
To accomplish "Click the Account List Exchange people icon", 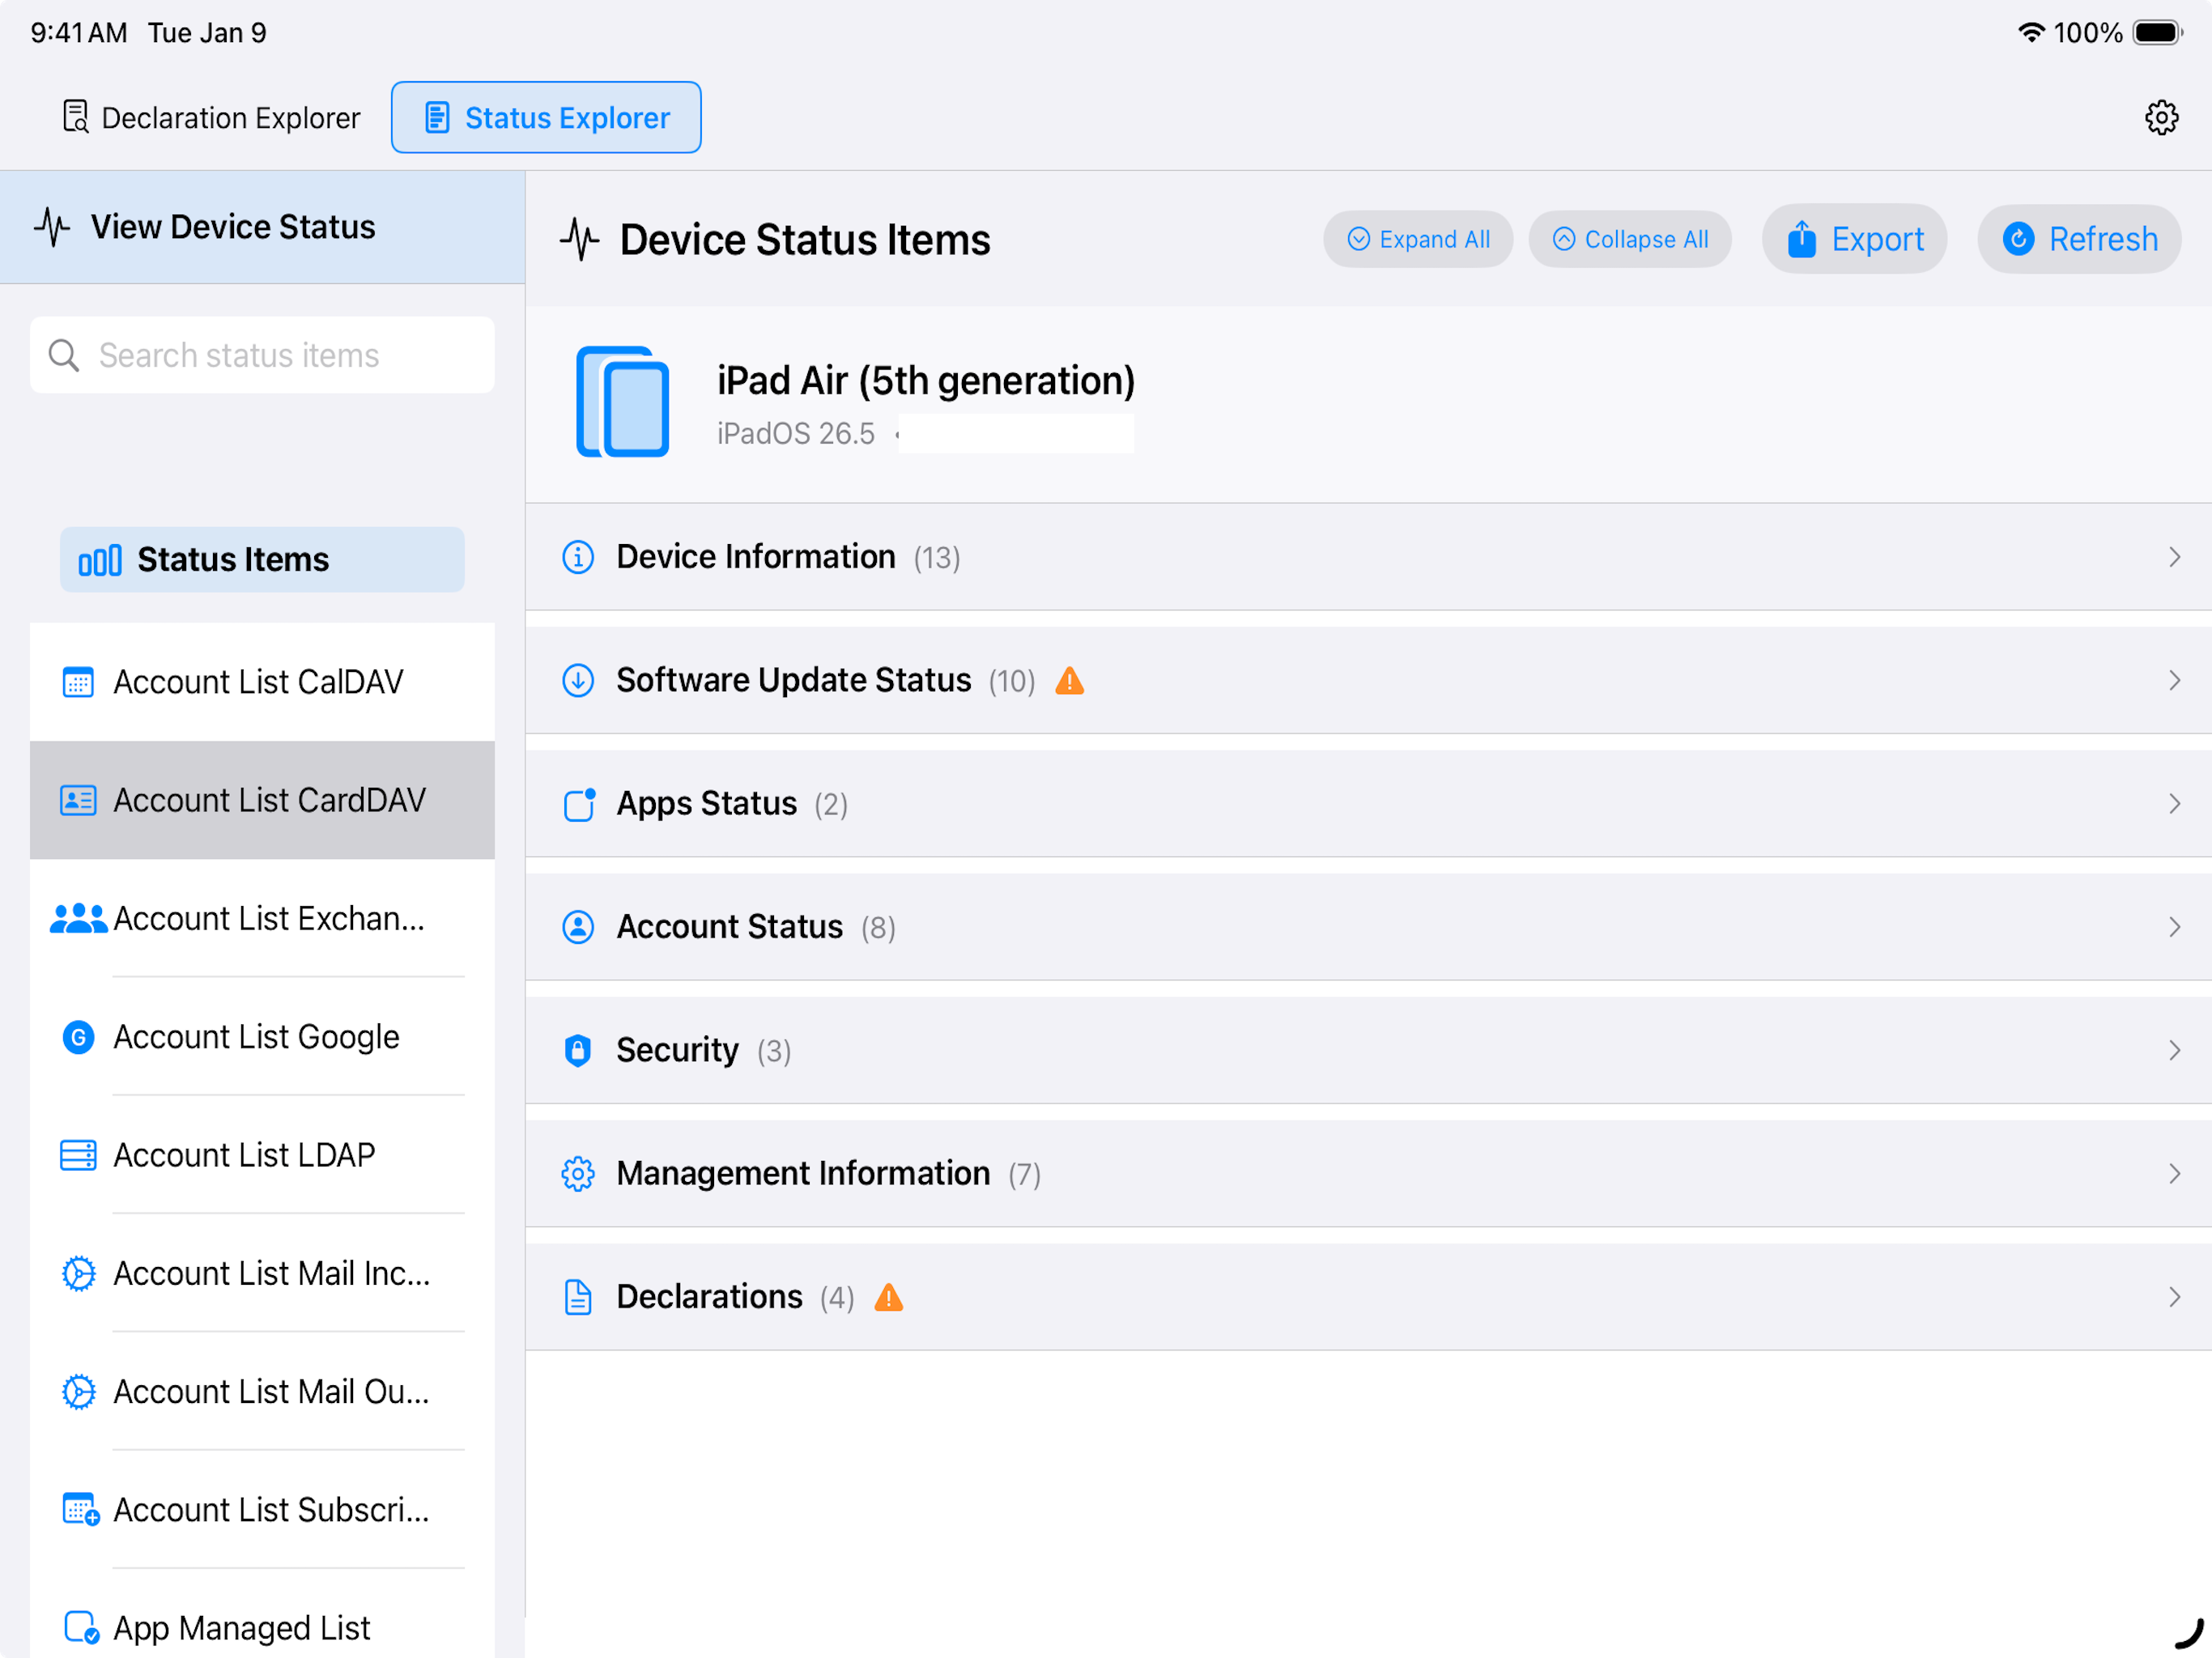I will (78, 918).
